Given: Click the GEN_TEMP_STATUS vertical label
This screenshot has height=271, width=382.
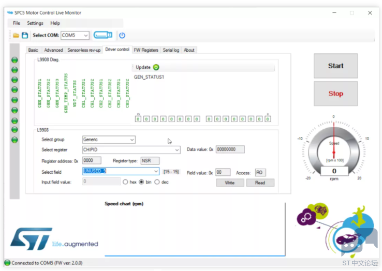Looking at the screenshot, I should (x=66, y=93).
